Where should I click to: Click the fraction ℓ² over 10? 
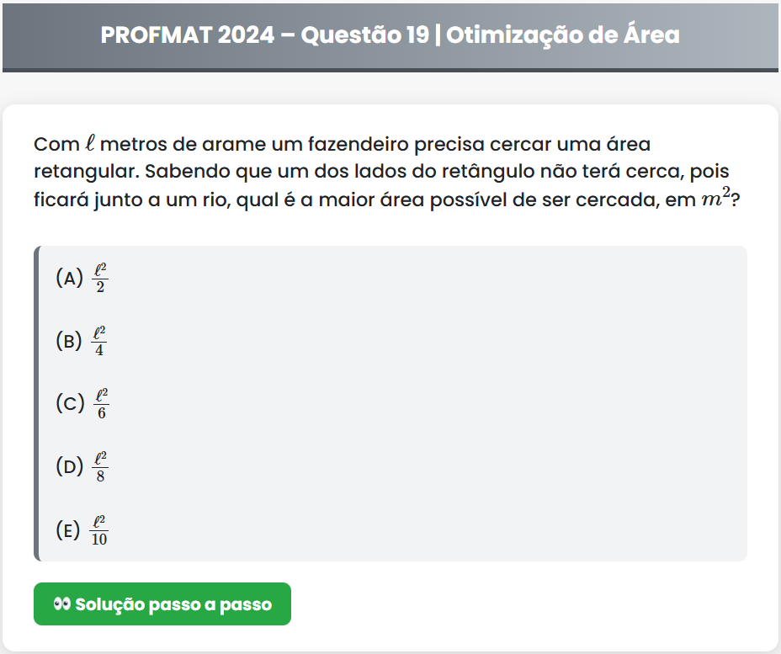[x=99, y=530]
